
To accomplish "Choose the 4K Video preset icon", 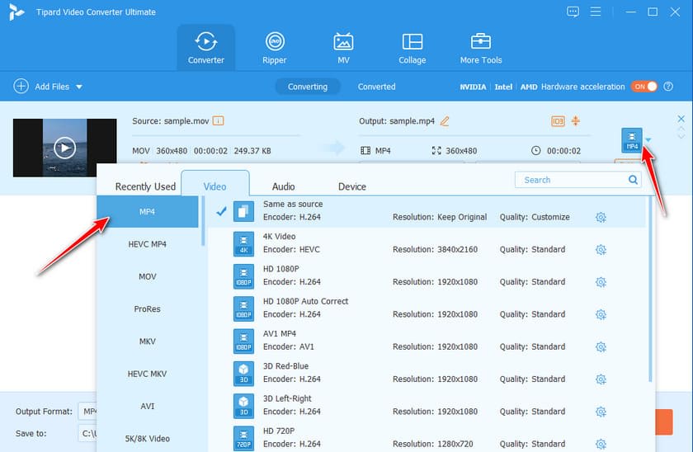I will 243,244.
